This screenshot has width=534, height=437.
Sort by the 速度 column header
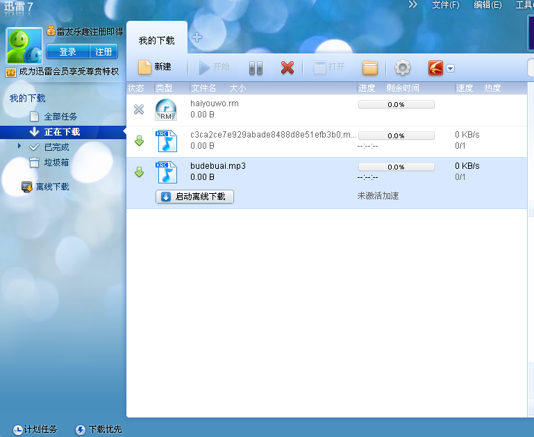(465, 88)
